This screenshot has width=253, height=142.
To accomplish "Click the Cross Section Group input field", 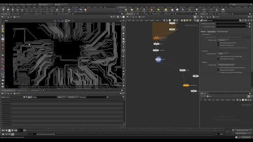I will tap(231, 27).
